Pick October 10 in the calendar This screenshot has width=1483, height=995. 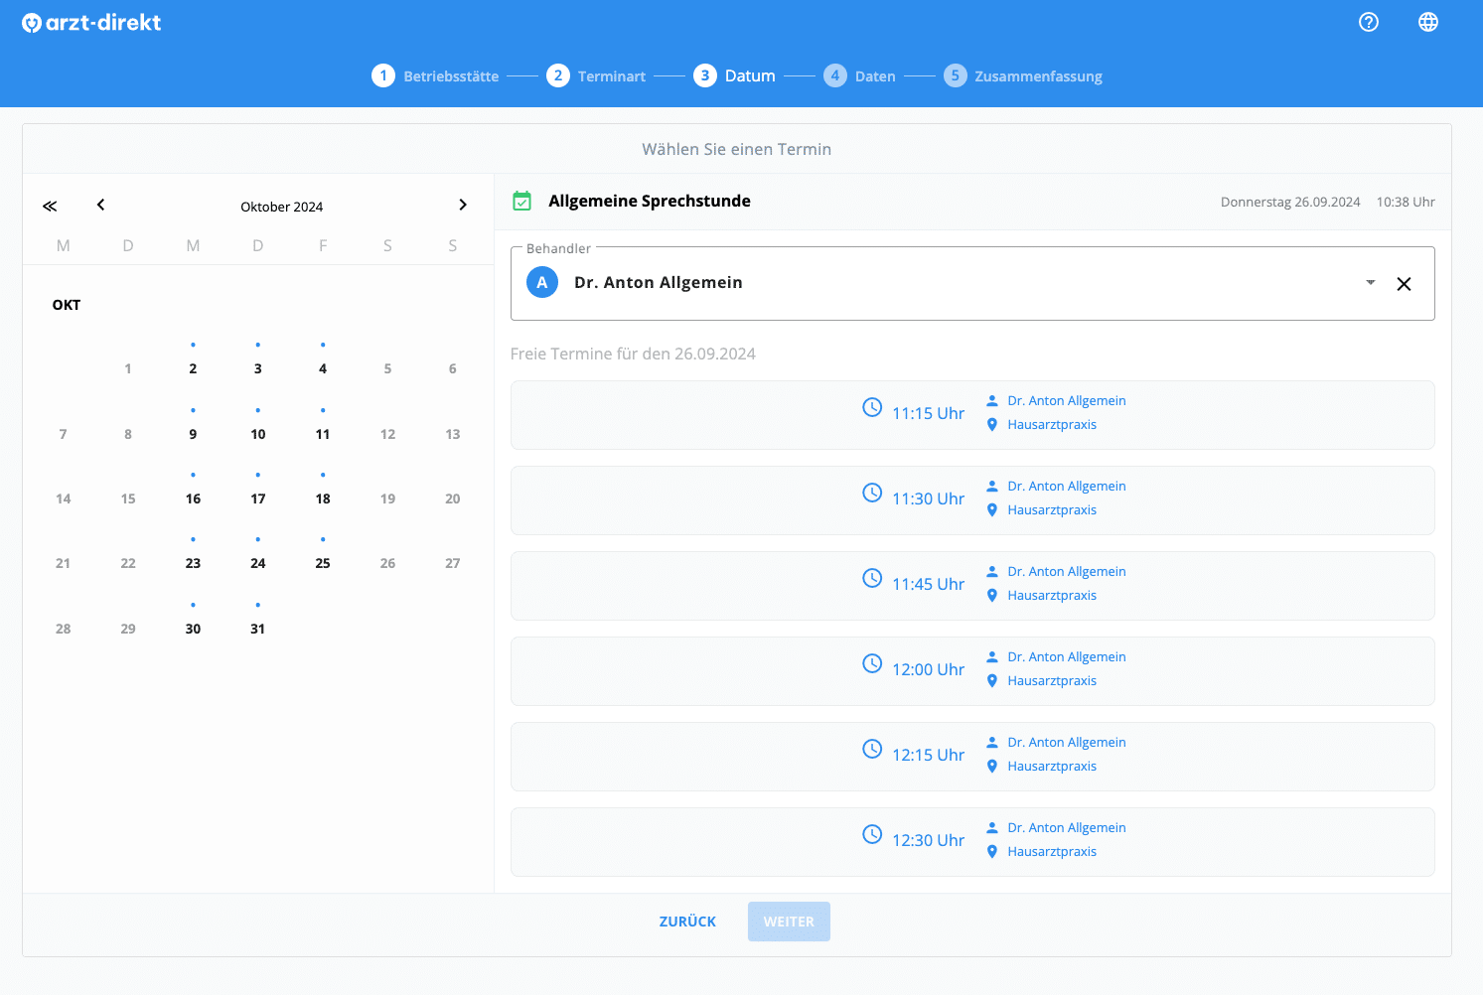[x=258, y=434]
